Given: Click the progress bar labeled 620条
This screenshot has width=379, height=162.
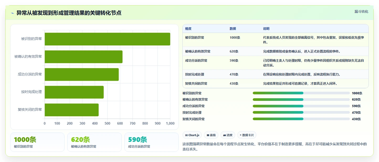Looking at the screenshot, I should point(301,100).
